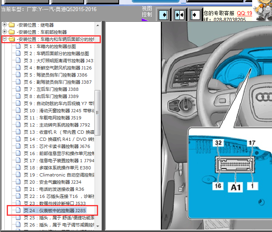Click the left-arrow panel view control button
The width and height of the screenshot is (272, 232).
[x=195, y=15]
